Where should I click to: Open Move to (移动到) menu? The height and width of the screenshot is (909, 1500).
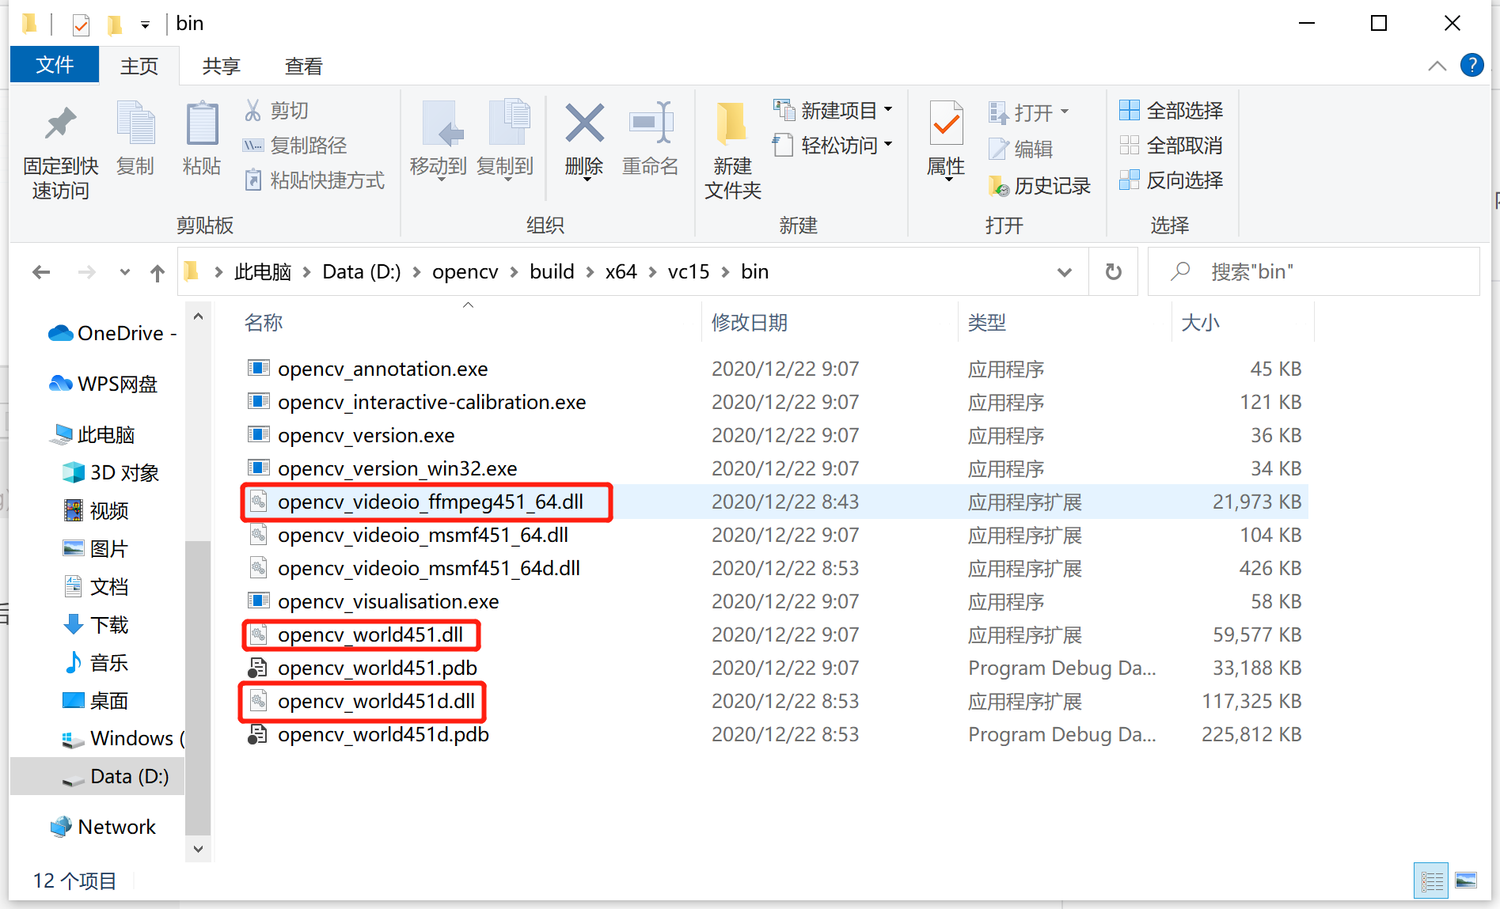(439, 142)
